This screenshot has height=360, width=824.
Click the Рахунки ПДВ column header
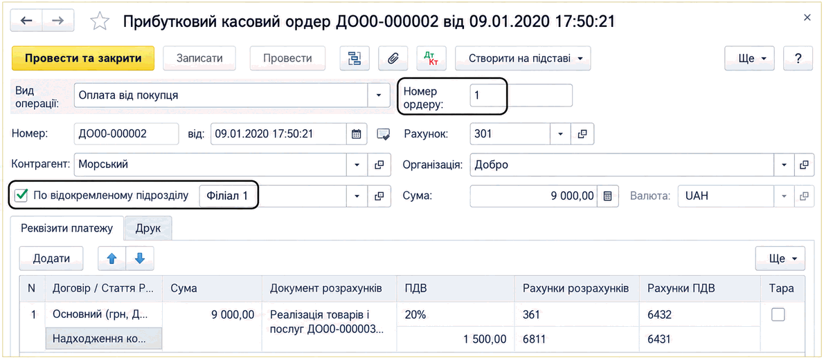(700, 288)
